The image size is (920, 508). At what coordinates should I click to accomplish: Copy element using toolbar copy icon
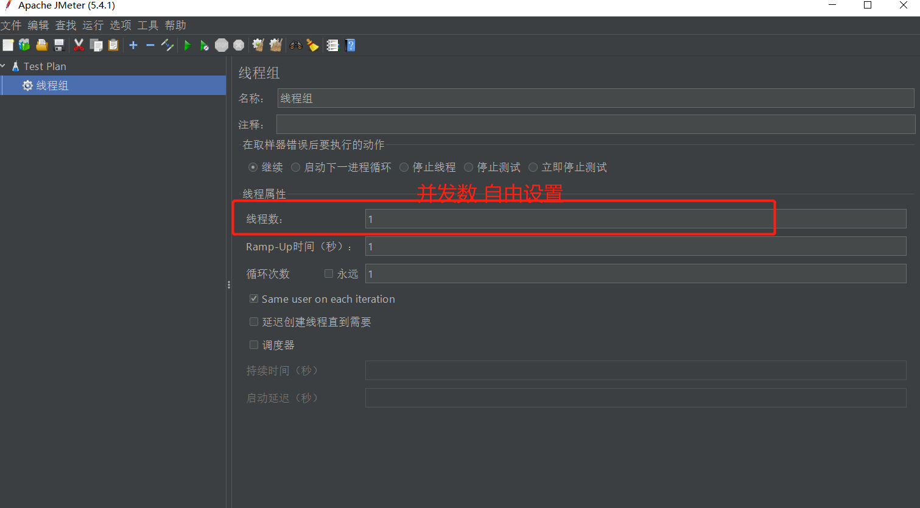pyautogui.click(x=96, y=45)
